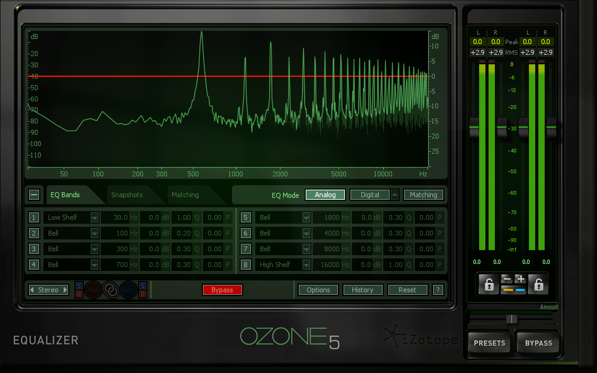Expand the Digital EQ mode arrow menu
This screenshot has width=597, height=373.
[395, 195]
